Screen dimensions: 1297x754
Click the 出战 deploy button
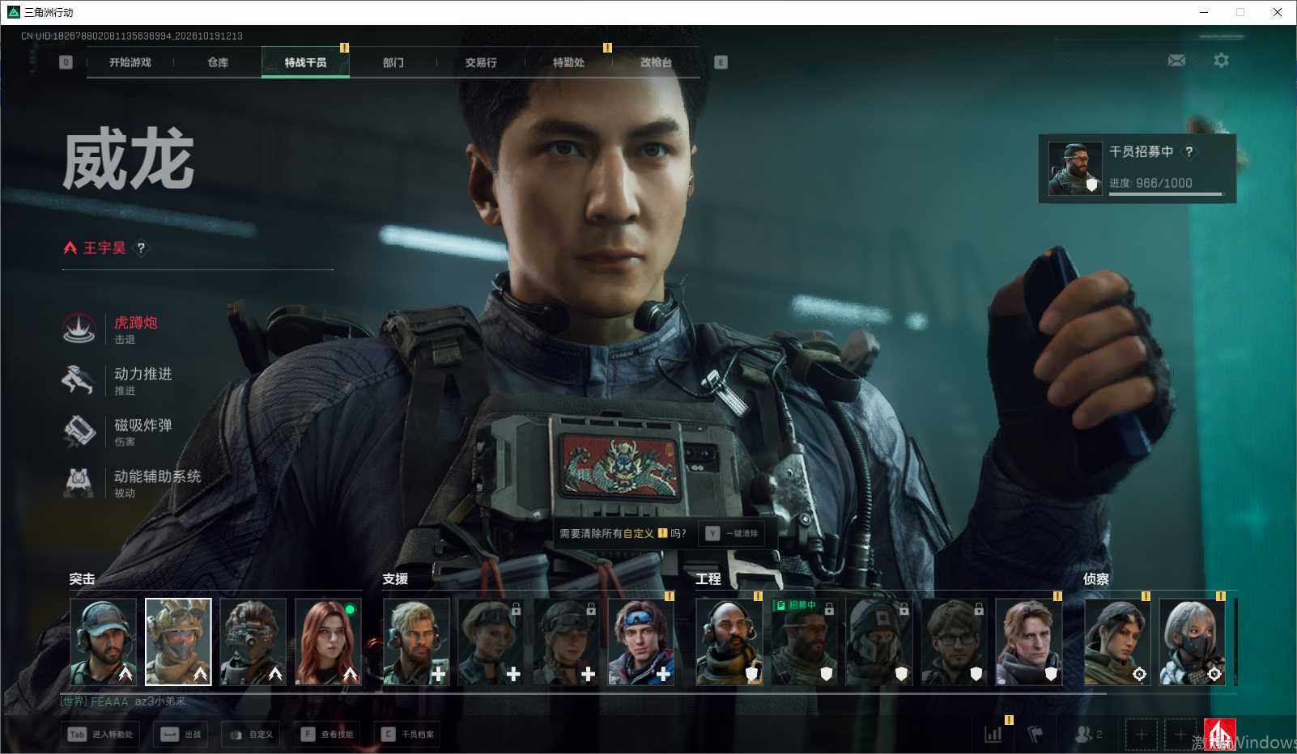coord(181,735)
